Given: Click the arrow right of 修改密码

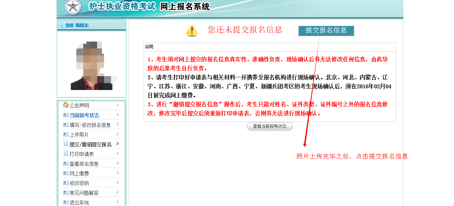Looking at the screenshot, I should pyautogui.click(x=118, y=182).
